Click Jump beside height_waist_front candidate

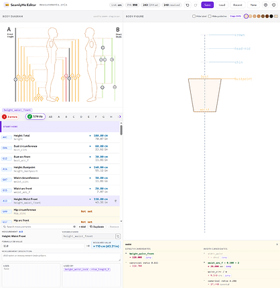148,257
